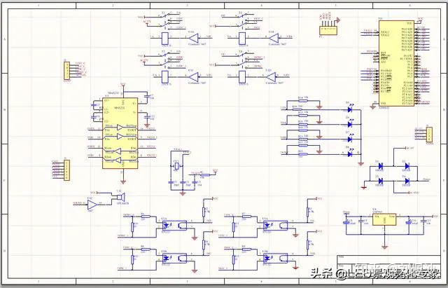
Task: Select the crystal oscillator symbol
Action: coord(176,166)
